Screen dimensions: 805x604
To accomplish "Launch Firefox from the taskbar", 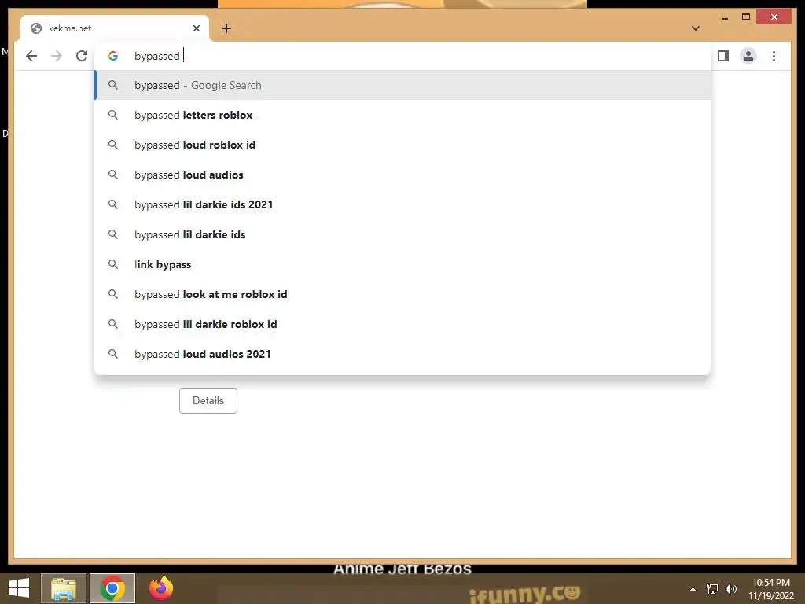I will 161,588.
